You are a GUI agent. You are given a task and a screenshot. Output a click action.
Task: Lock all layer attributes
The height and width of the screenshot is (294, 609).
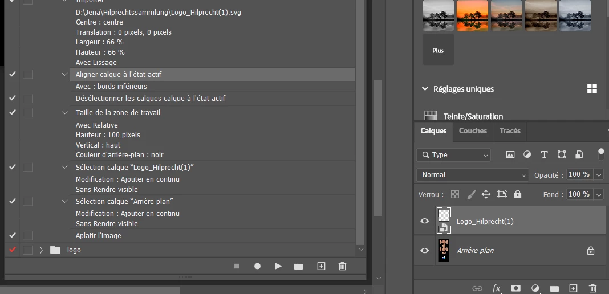(518, 194)
